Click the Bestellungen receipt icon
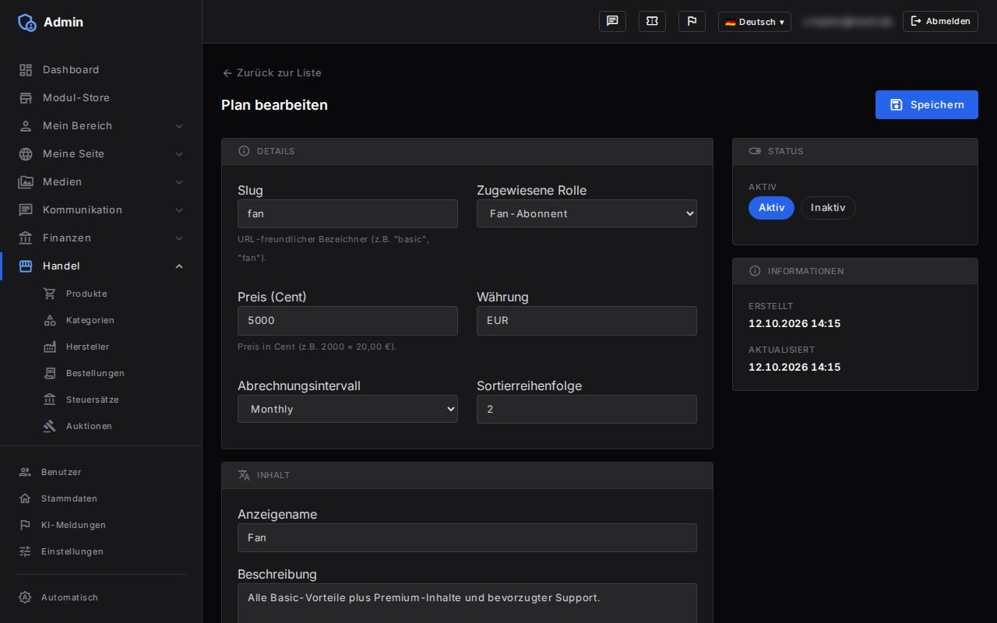 pyautogui.click(x=50, y=373)
